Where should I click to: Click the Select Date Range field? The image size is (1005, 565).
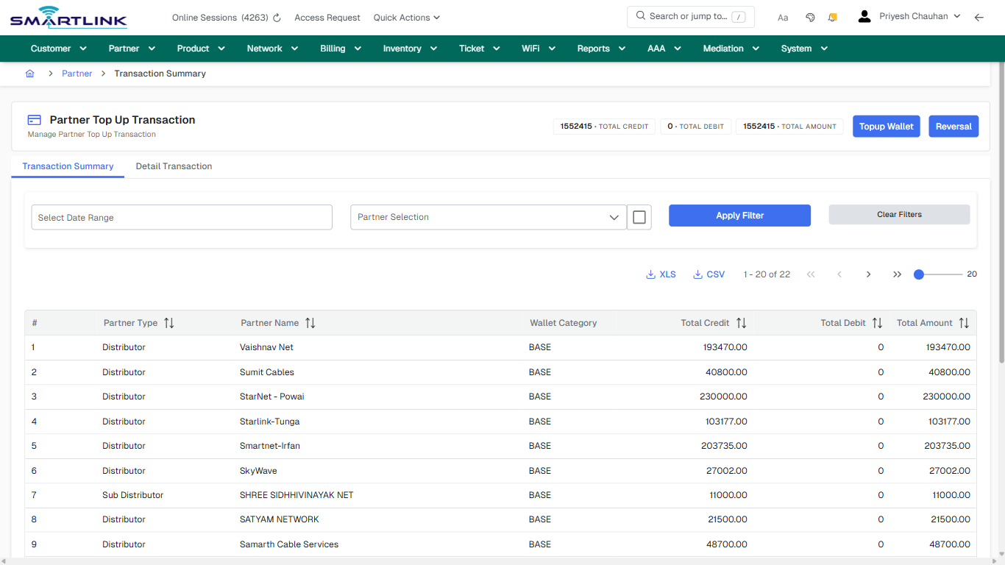181,217
